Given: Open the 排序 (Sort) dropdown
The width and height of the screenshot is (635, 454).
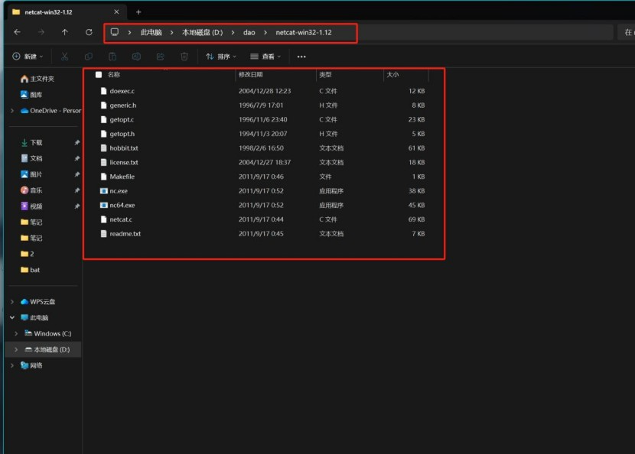Looking at the screenshot, I should [220, 57].
